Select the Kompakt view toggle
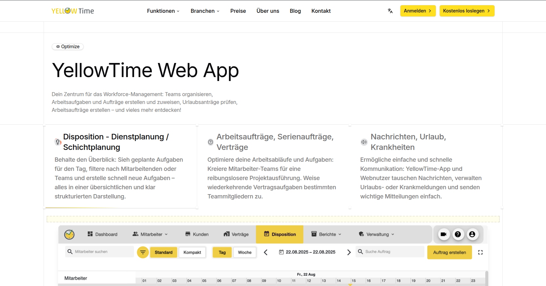The image size is (546, 286). click(x=192, y=252)
